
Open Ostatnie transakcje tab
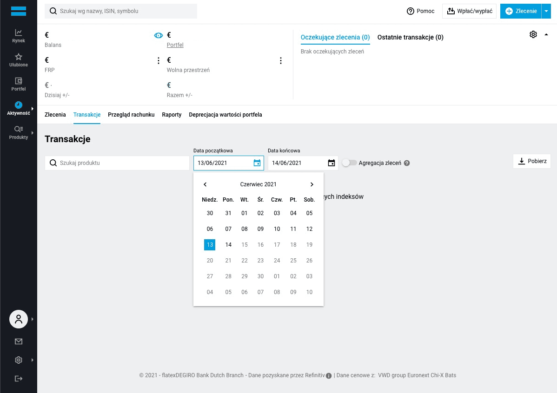(410, 37)
